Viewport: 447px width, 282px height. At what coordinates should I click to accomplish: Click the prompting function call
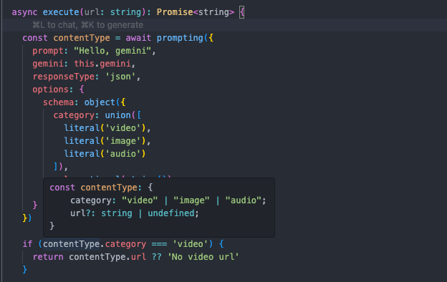180,38
